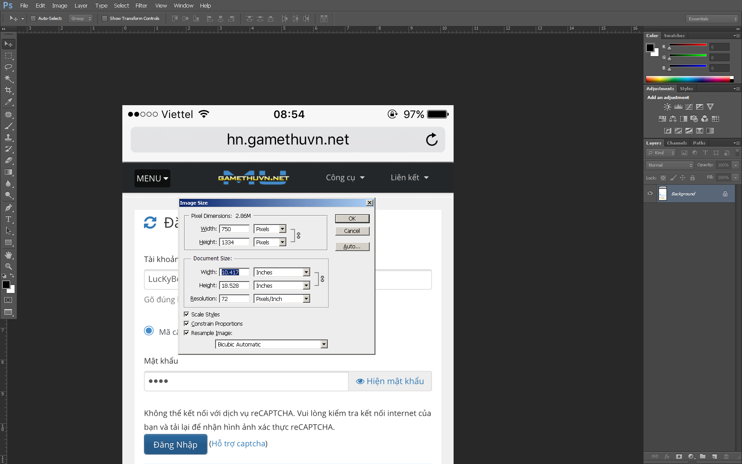
Task: Select the Path Selection tool
Action: (x=8, y=231)
